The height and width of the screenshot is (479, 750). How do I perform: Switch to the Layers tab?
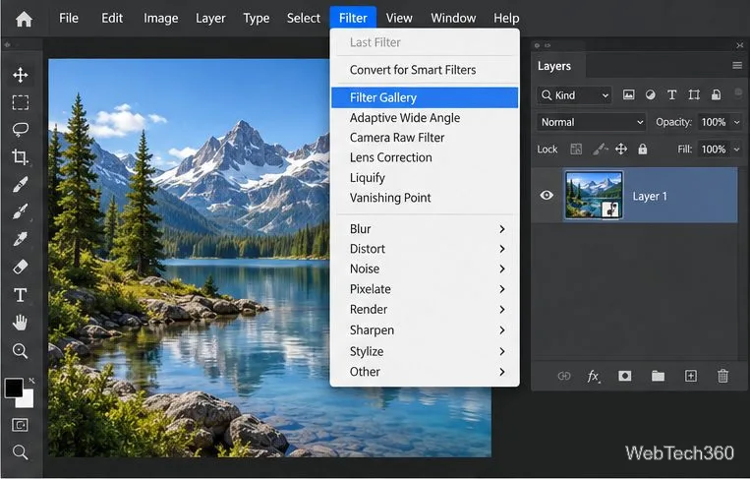pyautogui.click(x=553, y=66)
